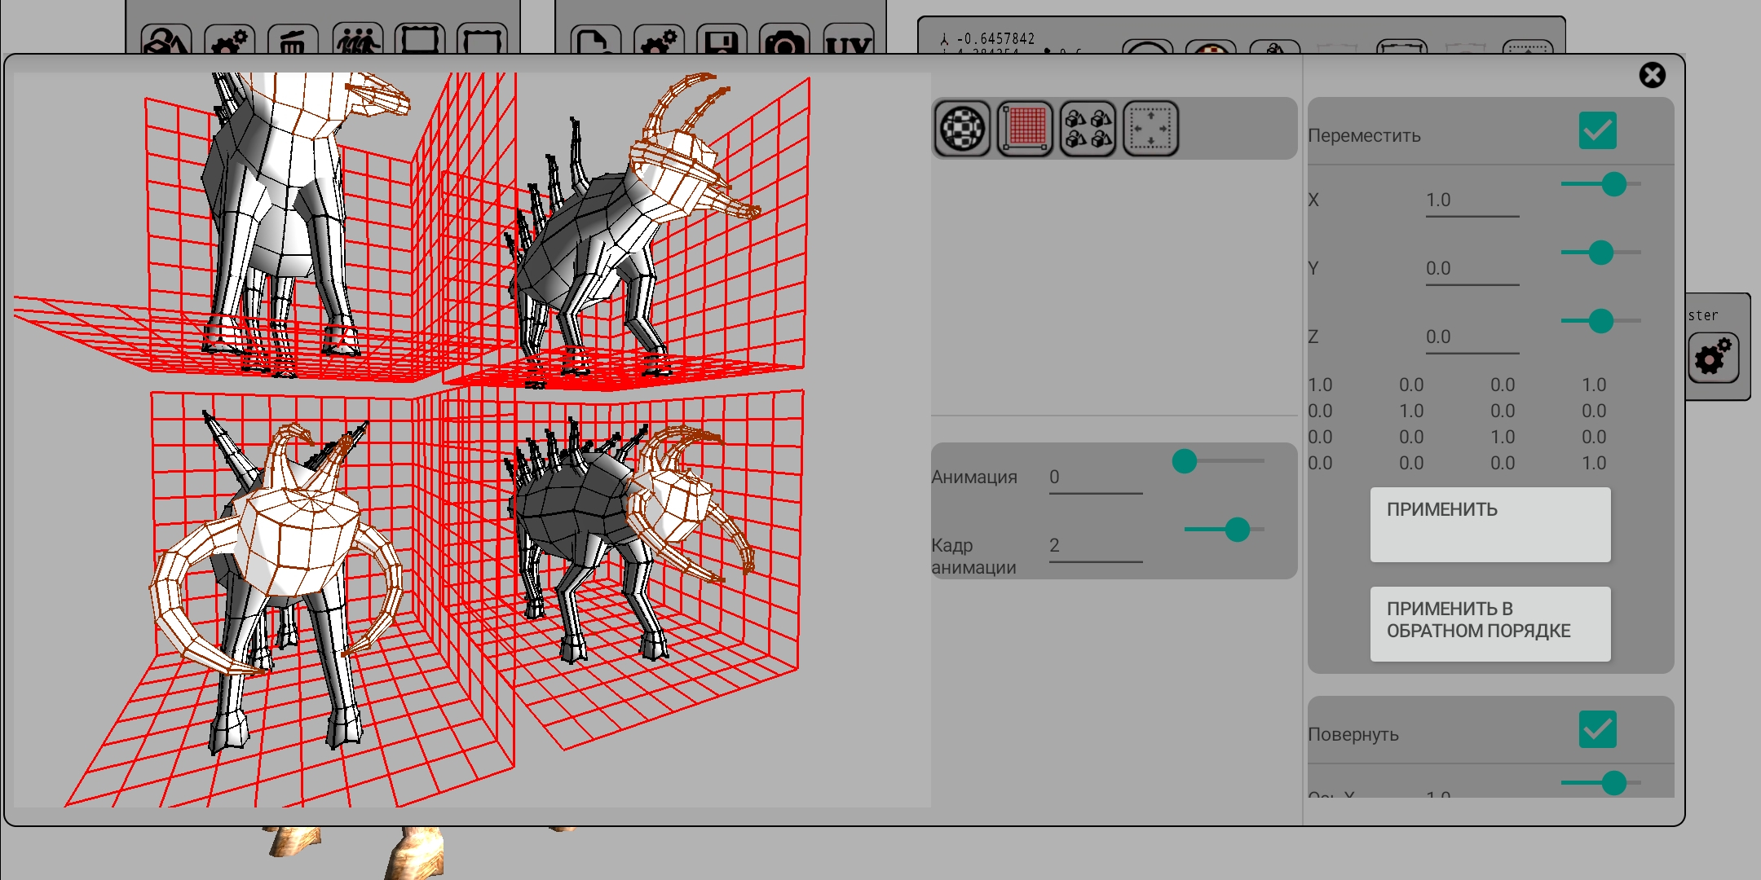Click the Z value input field
Screen dimensions: 1761x880
(x=1472, y=337)
